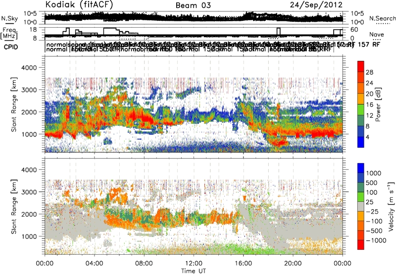Click the '04:00' time axis label
396x274 pixels.
[x=95, y=264]
